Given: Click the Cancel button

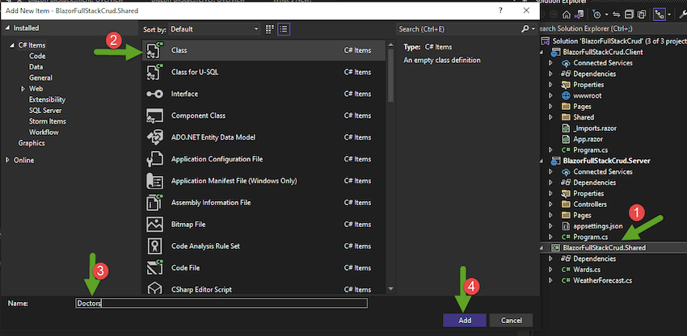Looking at the screenshot, I should click(x=512, y=320).
